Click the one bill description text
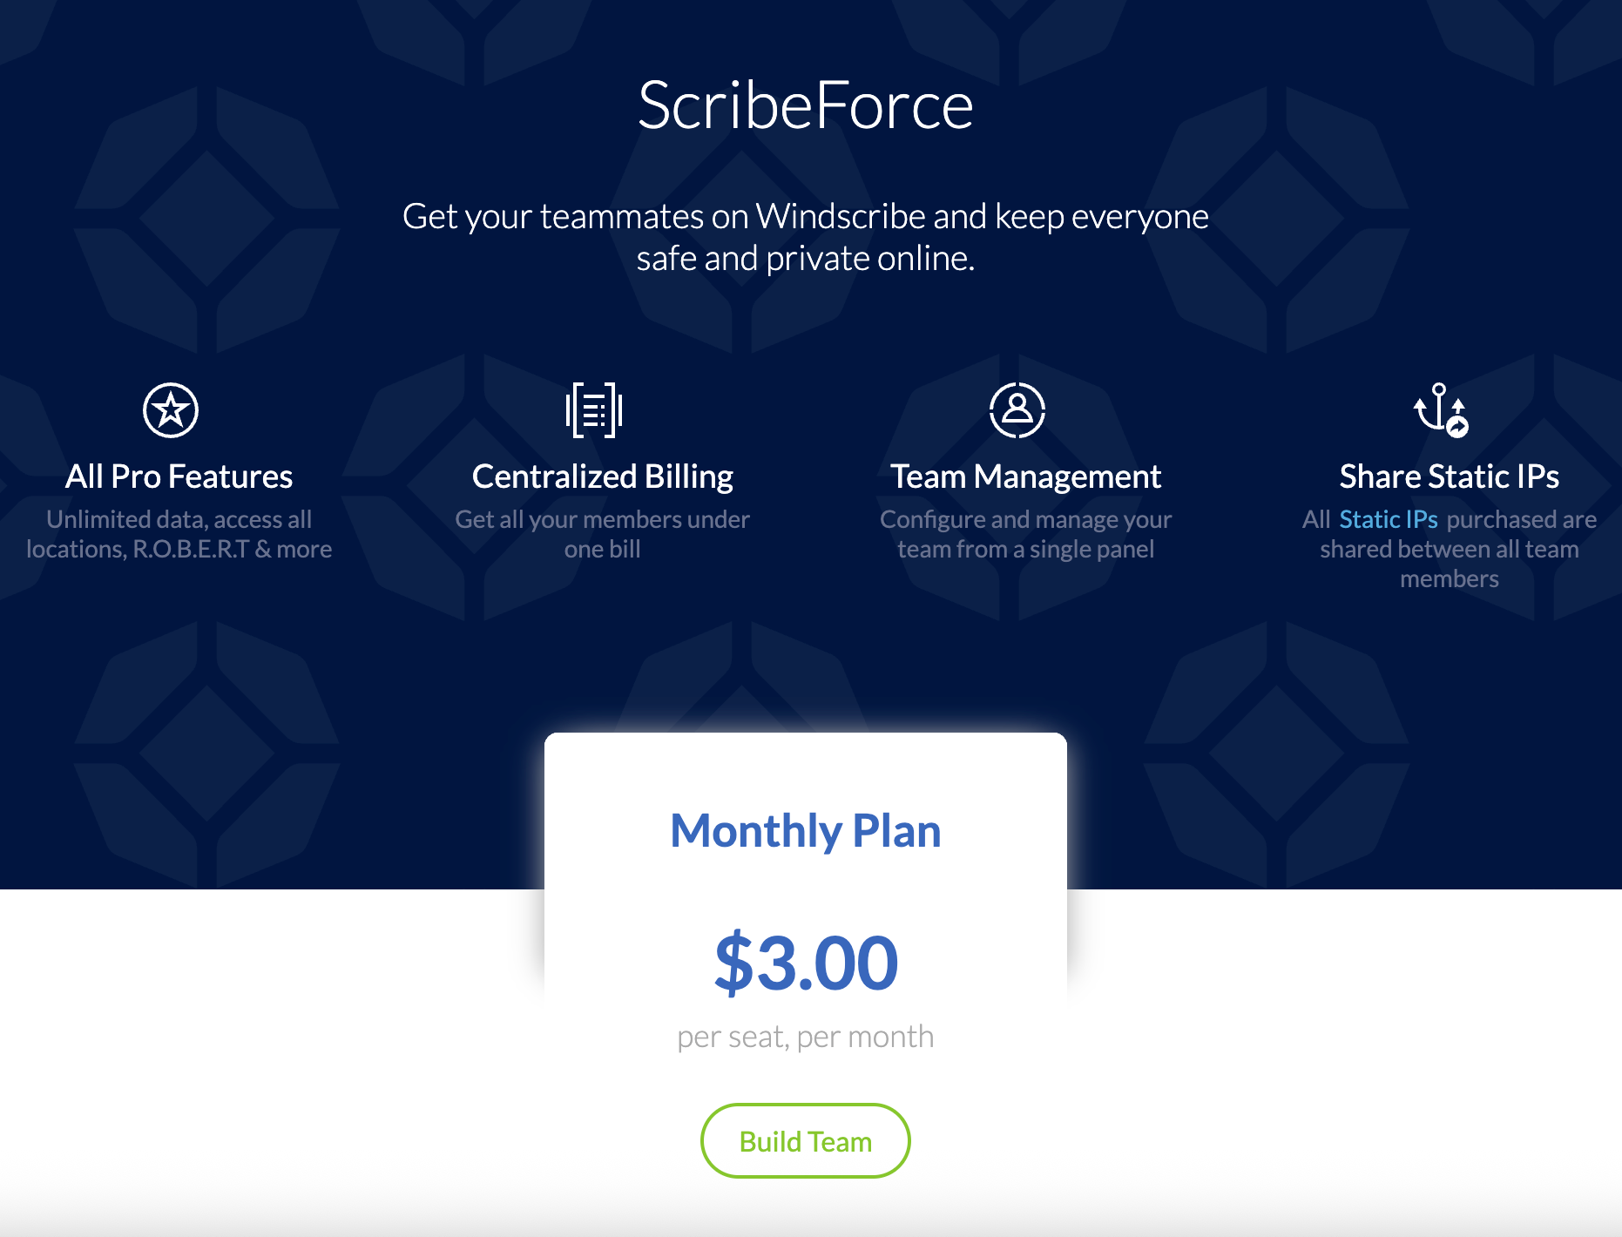Image resolution: width=1622 pixels, height=1237 pixels. click(602, 549)
